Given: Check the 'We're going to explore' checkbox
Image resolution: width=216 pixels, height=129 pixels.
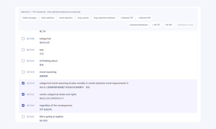Looking at the screenshot, I should (x=23, y=117).
